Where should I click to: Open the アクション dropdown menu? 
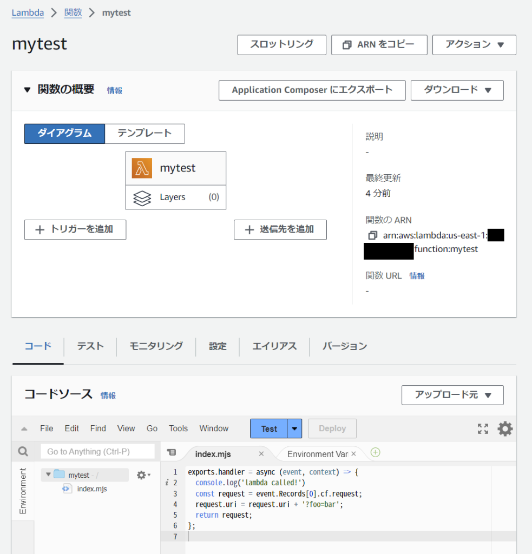pyautogui.click(x=474, y=45)
